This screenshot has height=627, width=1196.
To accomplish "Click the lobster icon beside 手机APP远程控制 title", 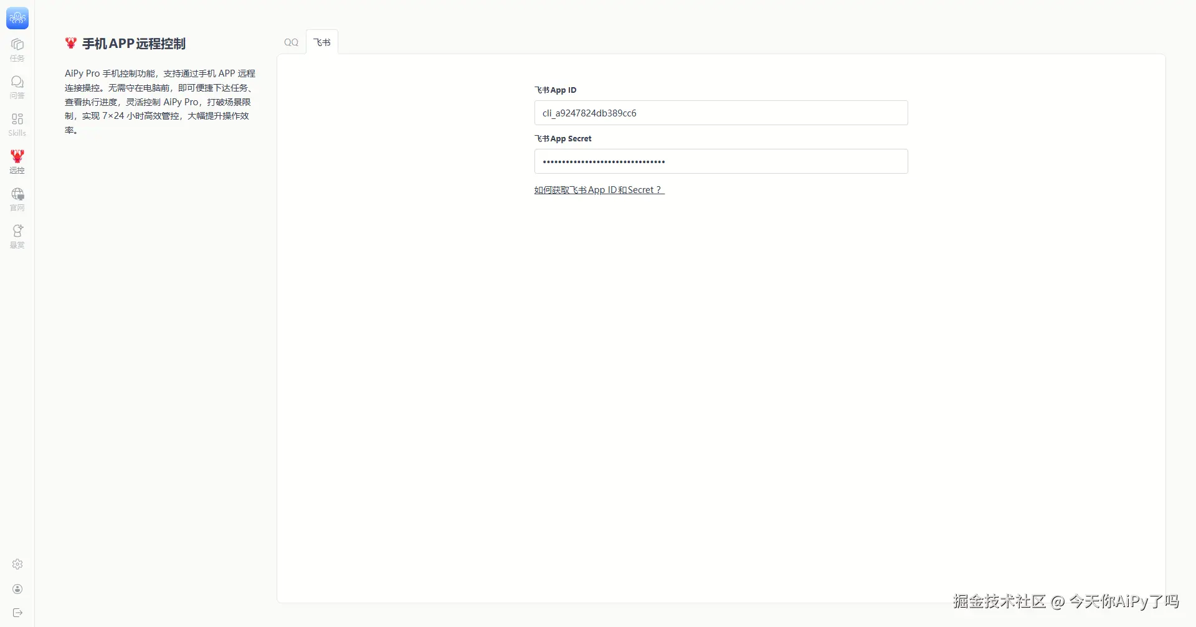I will pyautogui.click(x=71, y=43).
